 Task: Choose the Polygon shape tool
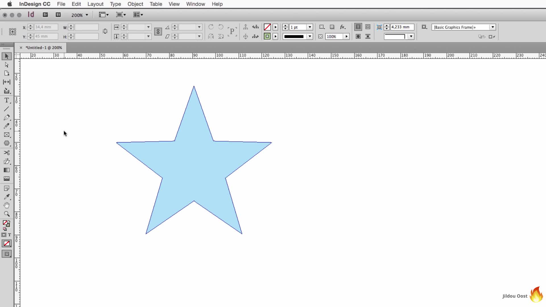[x=7, y=143]
